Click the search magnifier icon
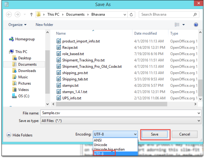The image size is (205, 159). (195, 15)
